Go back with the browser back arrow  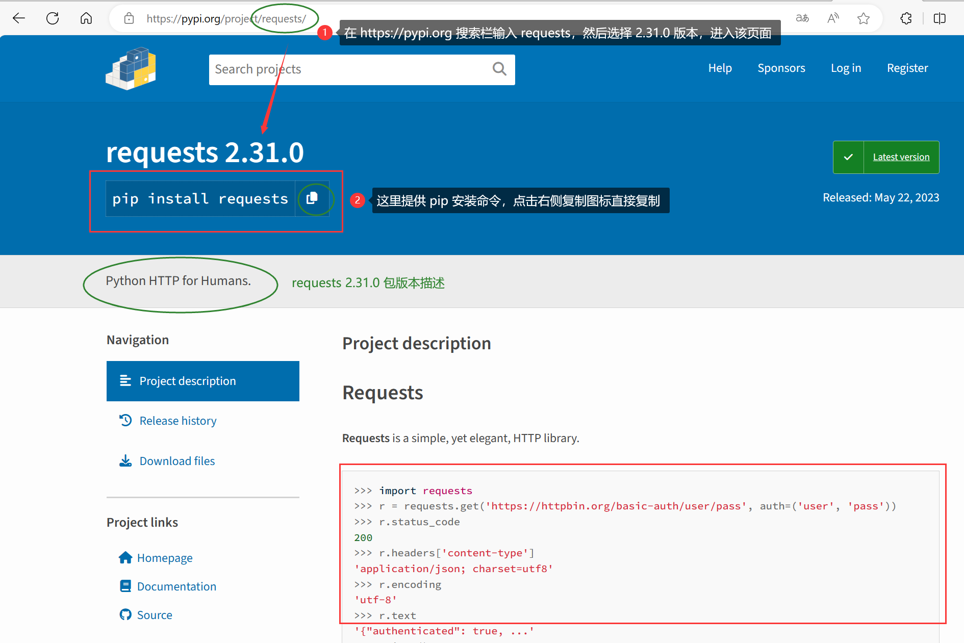coord(19,19)
